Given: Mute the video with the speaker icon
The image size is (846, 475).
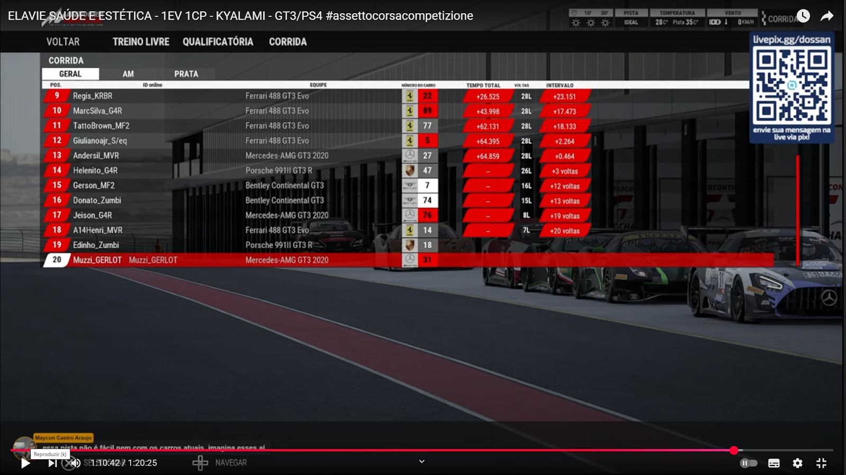Looking at the screenshot, I should (x=76, y=463).
